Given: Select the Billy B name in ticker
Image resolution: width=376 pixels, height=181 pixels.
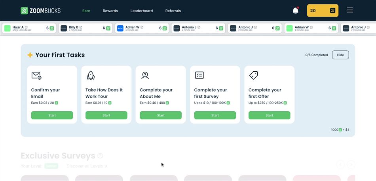Looking at the screenshot, I should [x=74, y=27].
